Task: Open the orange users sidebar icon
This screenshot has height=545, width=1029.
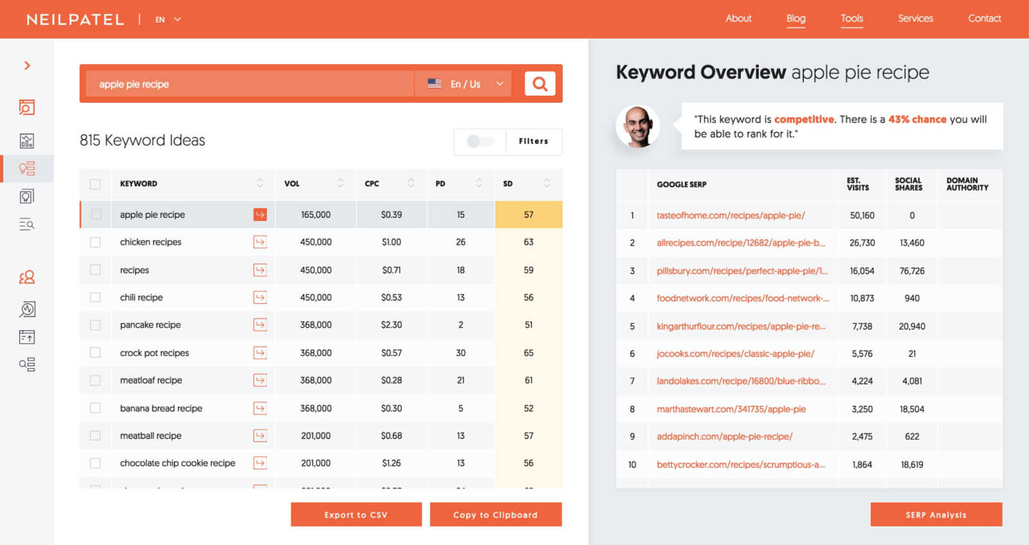Action: [x=27, y=277]
